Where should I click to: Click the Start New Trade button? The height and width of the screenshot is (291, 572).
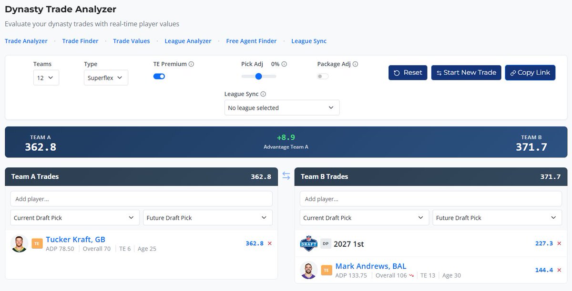click(466, 73)
